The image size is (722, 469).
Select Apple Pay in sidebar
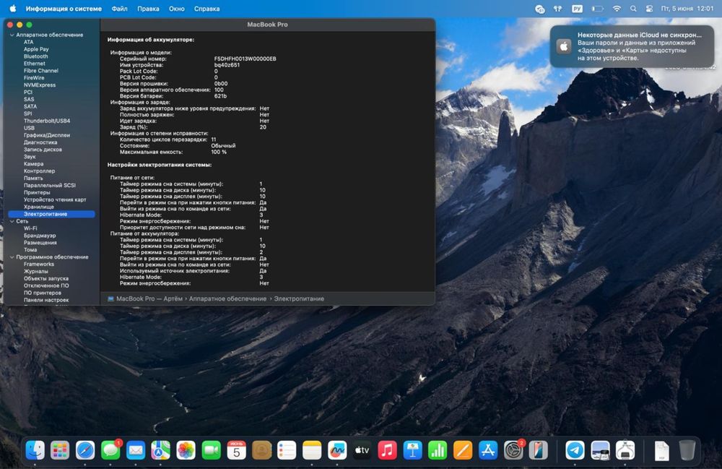36,49
